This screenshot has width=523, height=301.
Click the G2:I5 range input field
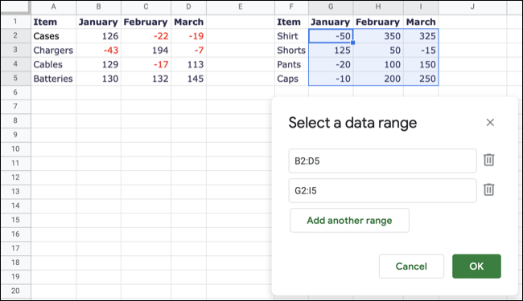(382, 190)
